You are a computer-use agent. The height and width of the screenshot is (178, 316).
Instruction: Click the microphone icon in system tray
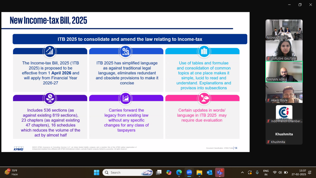(x=257, y=172)
